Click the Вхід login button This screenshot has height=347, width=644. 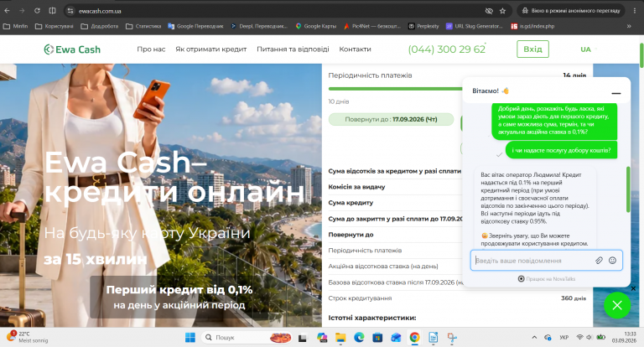pos(532,49)
